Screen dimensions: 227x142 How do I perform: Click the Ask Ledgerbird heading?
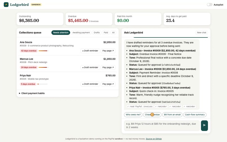[x=133, y=33]
